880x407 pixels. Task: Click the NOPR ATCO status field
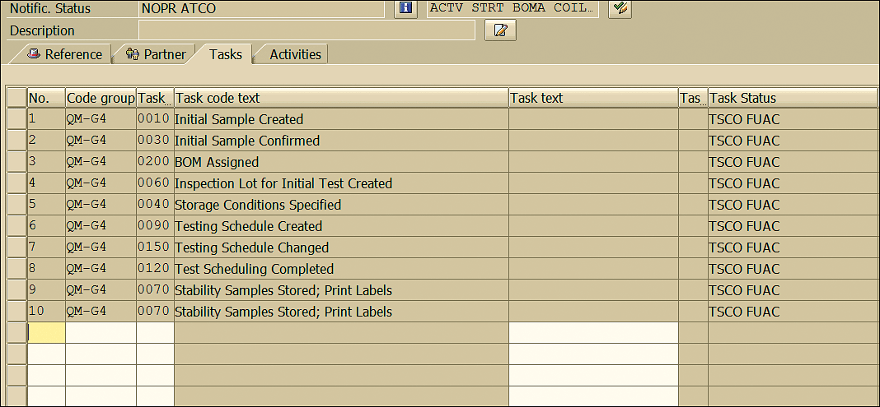(x=261, y=8)
